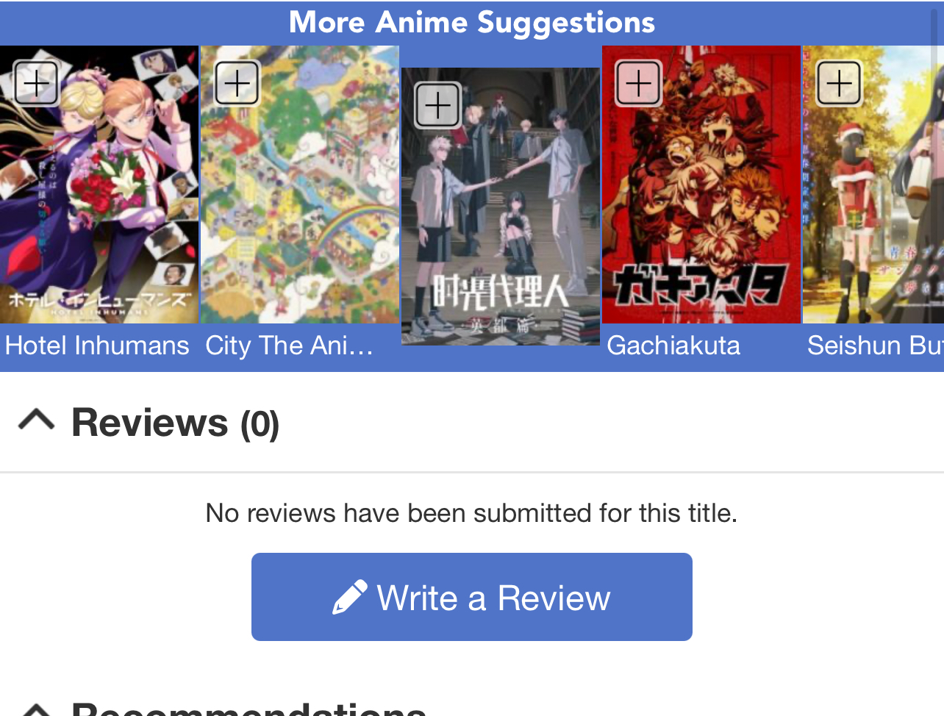Open the Hotel Inhumans title link
The image size is (944, 716).
[x=97, y=346]
